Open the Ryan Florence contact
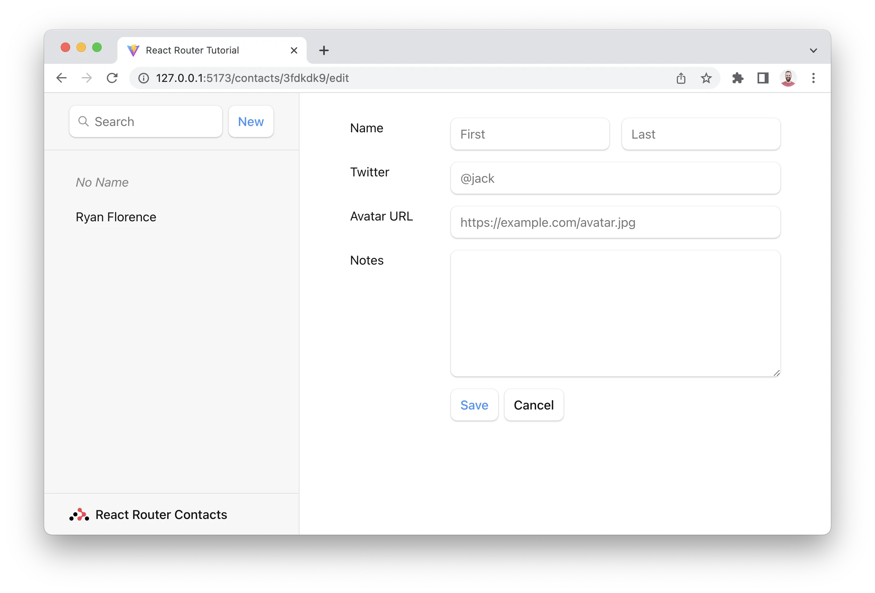 click(116, 217)
